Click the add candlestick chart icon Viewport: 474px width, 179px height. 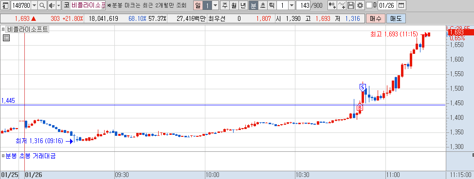pos(332,5)
